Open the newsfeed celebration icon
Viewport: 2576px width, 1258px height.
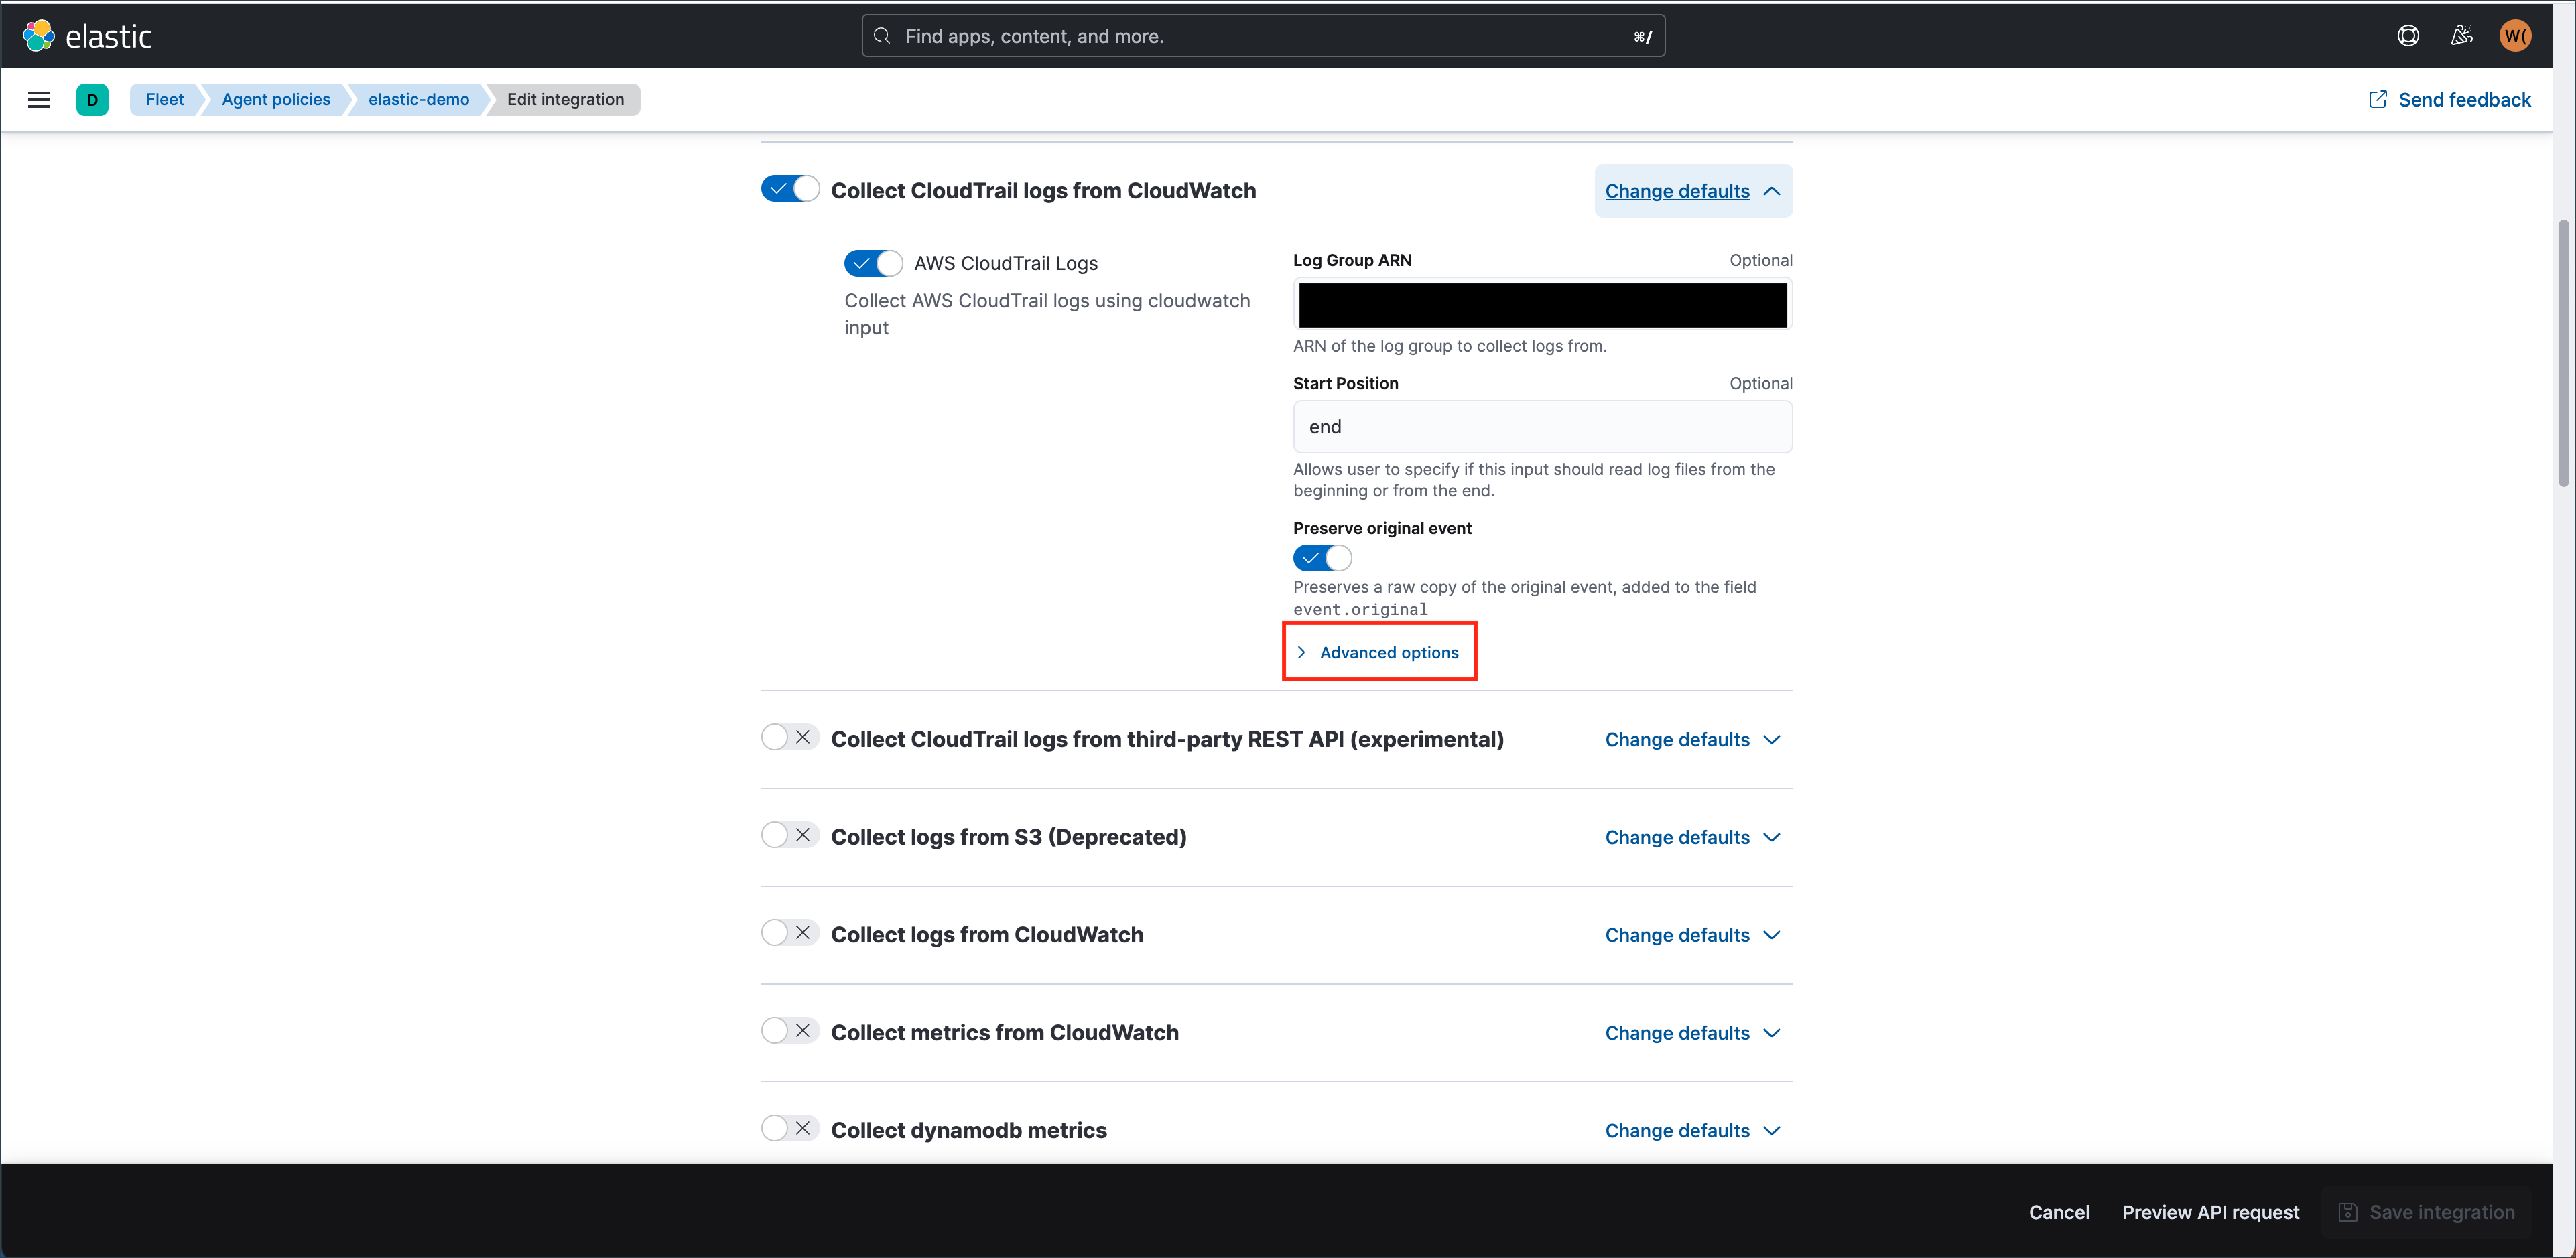point(2462,36)
